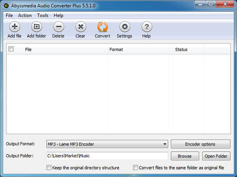Viewport: 237px width, 177px height.
Task: Open Settings via the gear icon
Action: [125, 26]
